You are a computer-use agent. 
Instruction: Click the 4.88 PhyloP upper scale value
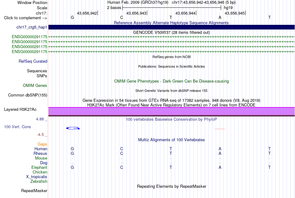[40, 119]
